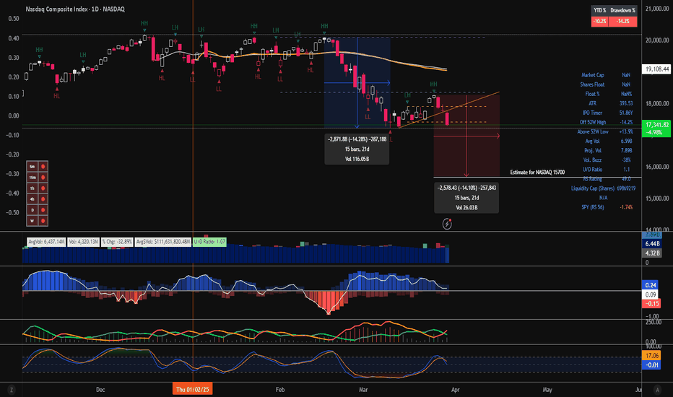The image size is (673, 397).
Task: Click the 19,108.44 price label on axis
Action: [656, 69]
